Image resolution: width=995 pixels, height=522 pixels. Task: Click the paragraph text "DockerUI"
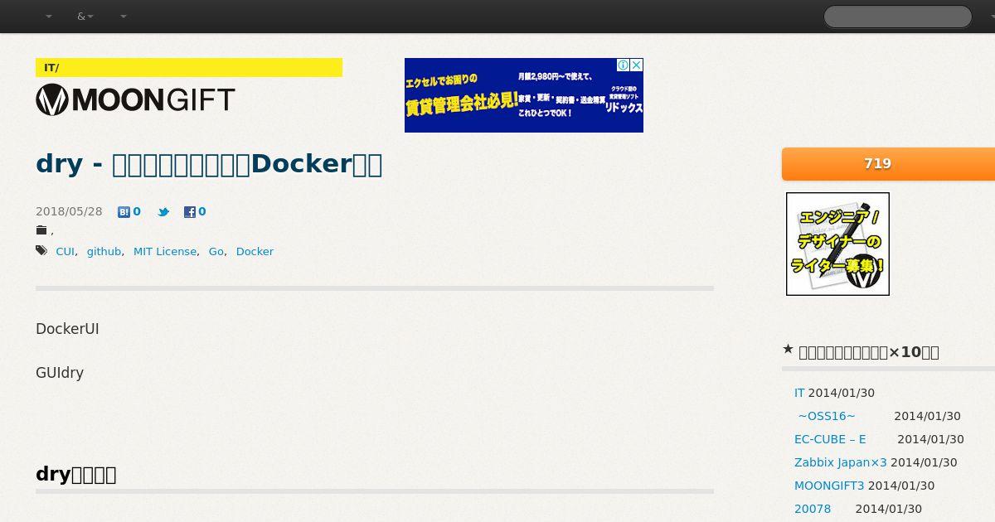pyautogui.click(x=67, y=329)
